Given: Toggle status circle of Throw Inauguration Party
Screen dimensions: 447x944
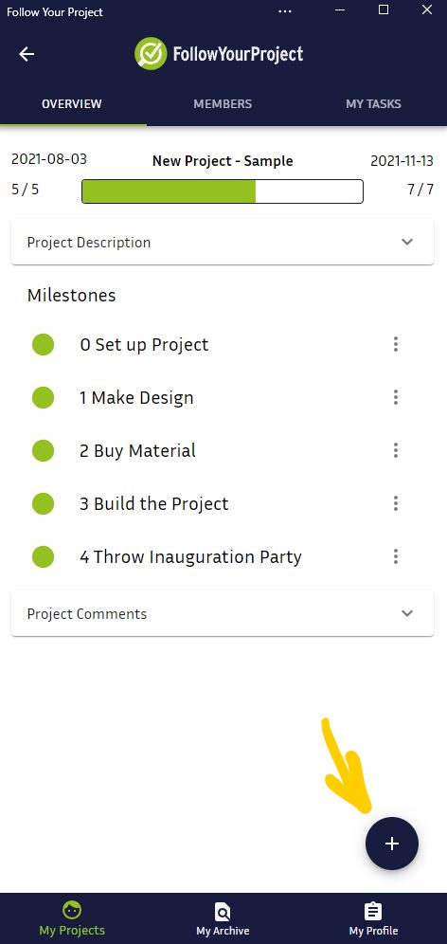Looking at the screenshot, I should point(44,556).
